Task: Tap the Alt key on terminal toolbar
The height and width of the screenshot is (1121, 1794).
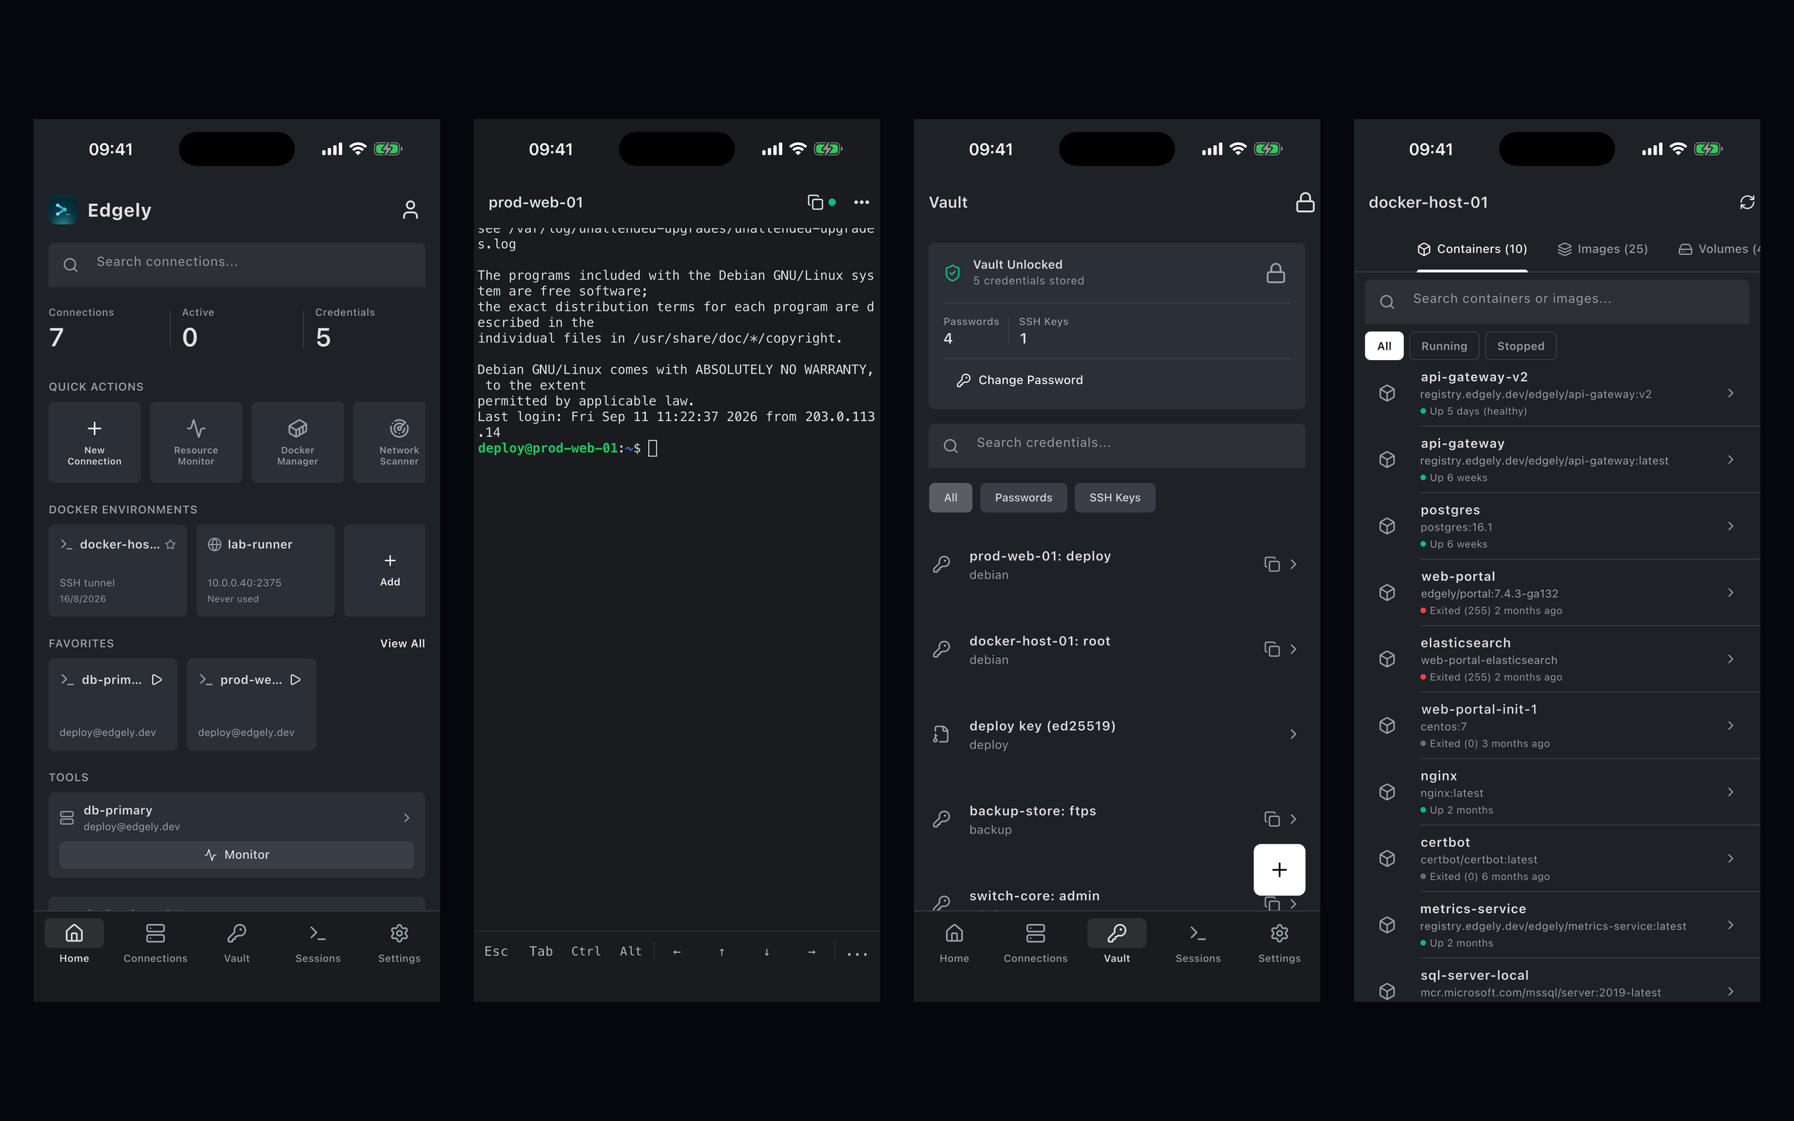Action: pos(631,951)
